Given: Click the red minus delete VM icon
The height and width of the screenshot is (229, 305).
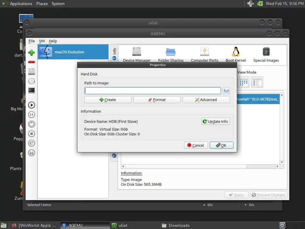Looking at the screenshot, I should [x=32, y=62].
